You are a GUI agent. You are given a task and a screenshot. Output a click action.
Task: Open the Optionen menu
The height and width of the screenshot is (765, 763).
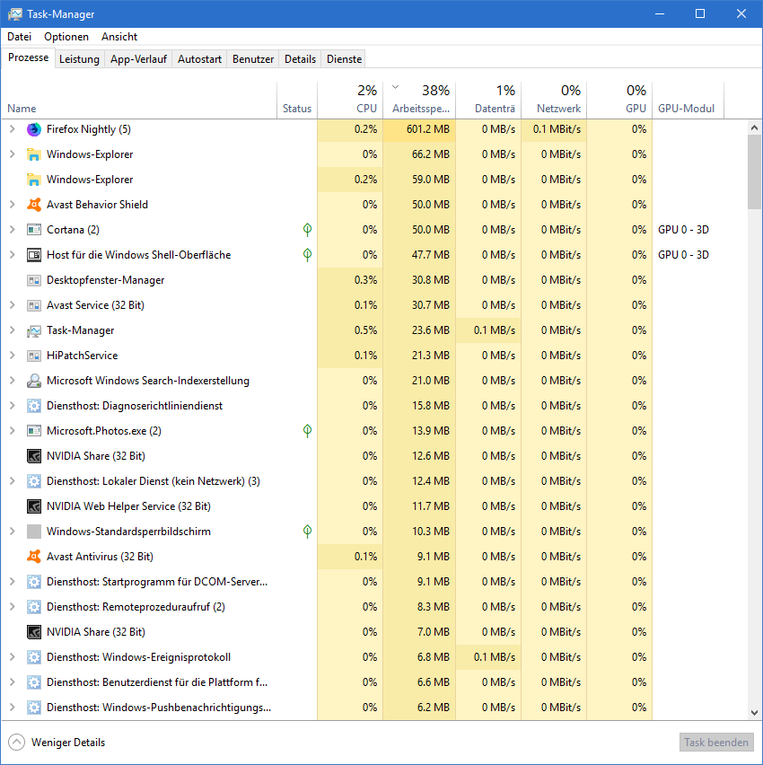66,37
